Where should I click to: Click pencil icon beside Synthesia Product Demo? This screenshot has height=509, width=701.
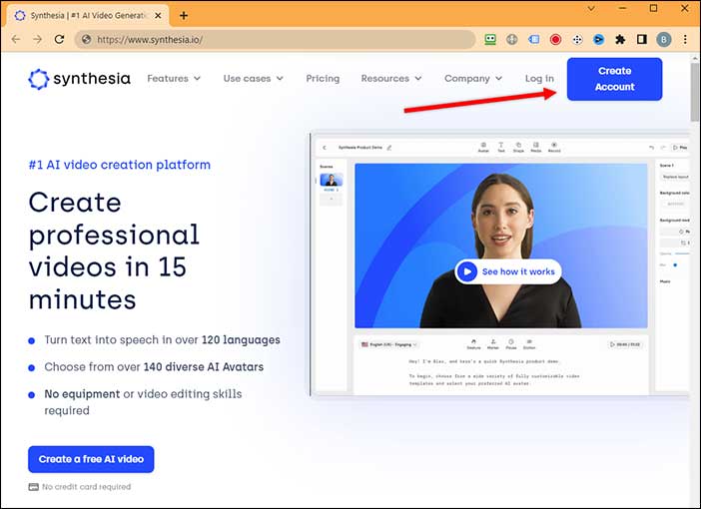(389, 148)
